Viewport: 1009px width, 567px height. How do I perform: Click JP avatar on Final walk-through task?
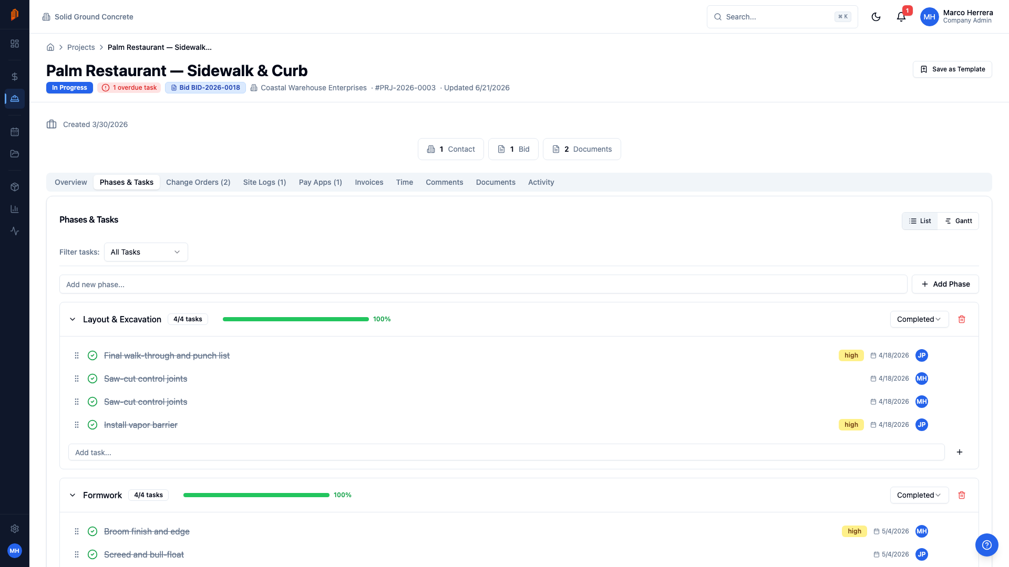tap(922, 355)
